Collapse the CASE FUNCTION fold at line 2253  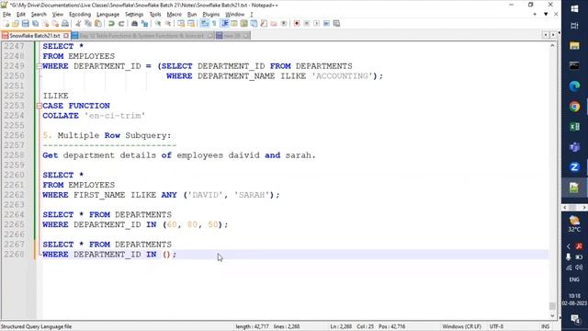39,107
